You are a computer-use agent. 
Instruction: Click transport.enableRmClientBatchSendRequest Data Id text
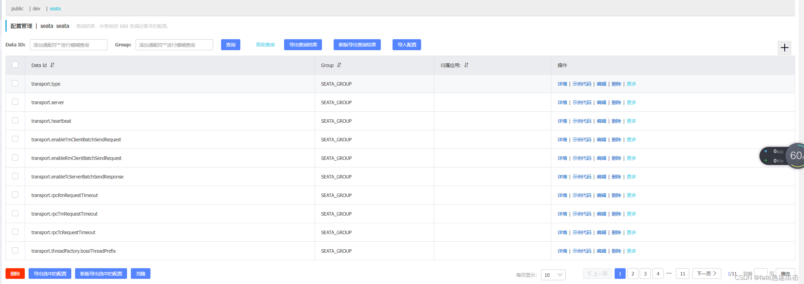click(76, 158)
